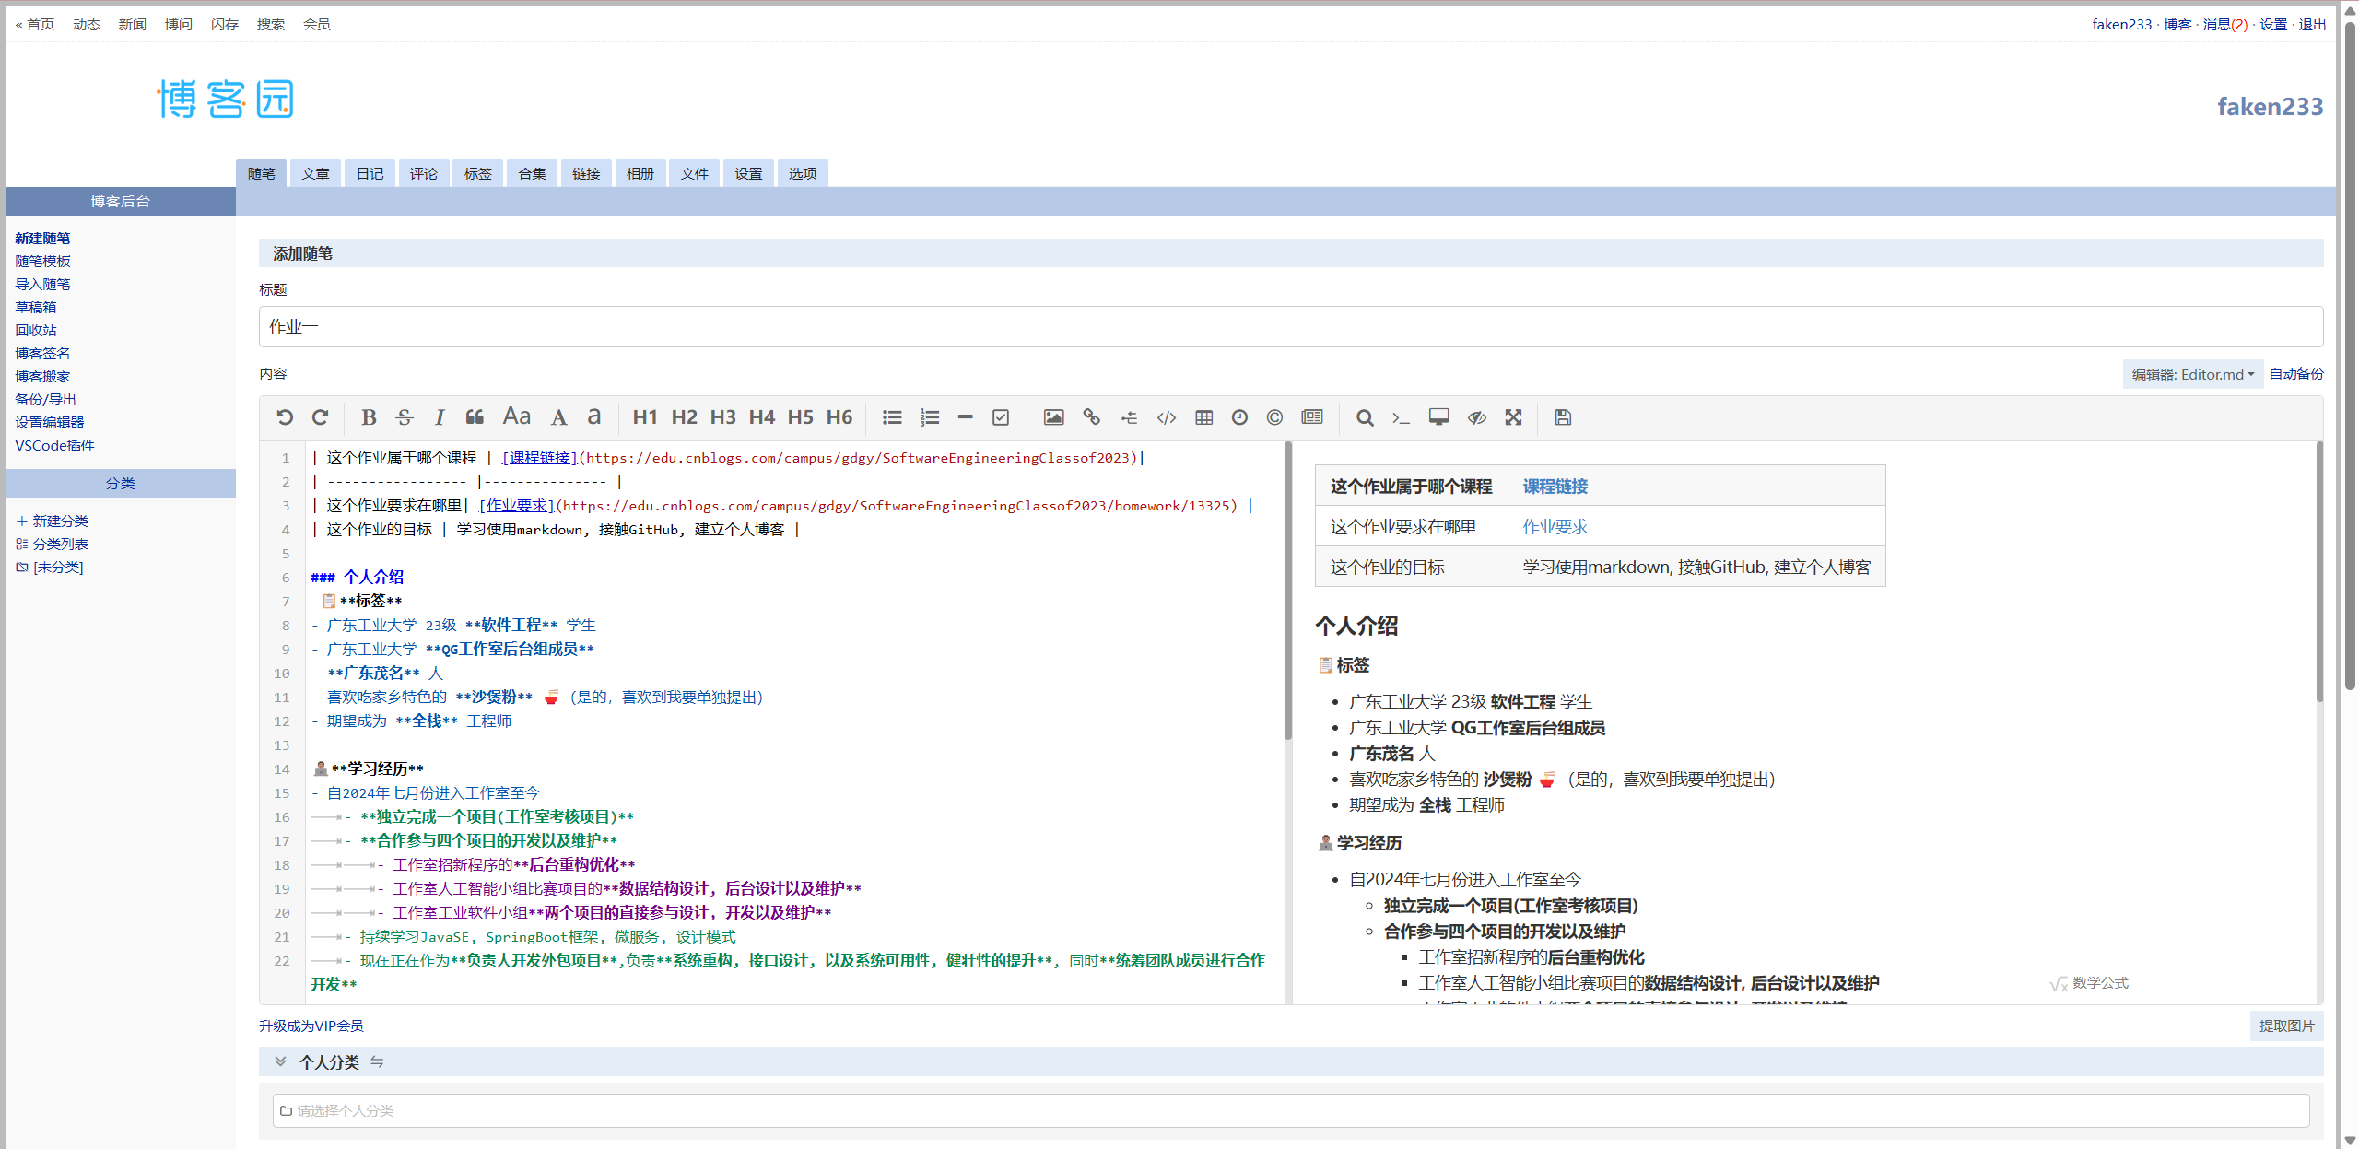Click the insert link icon
Image resolution: width=2359 pixels, height=1149 pixels.
(x=1091, y=417)
